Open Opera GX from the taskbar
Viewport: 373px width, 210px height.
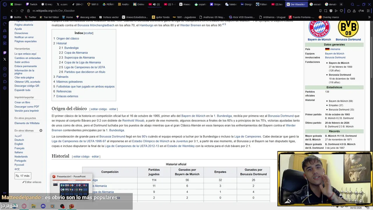pos(24,206)
